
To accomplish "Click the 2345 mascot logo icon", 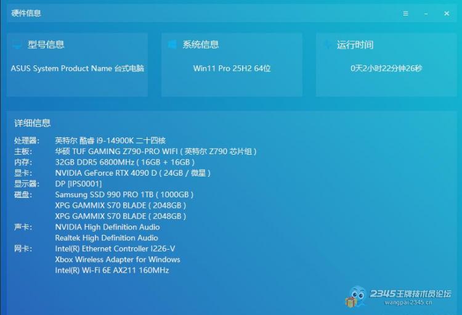I will [x=357, y=297].
